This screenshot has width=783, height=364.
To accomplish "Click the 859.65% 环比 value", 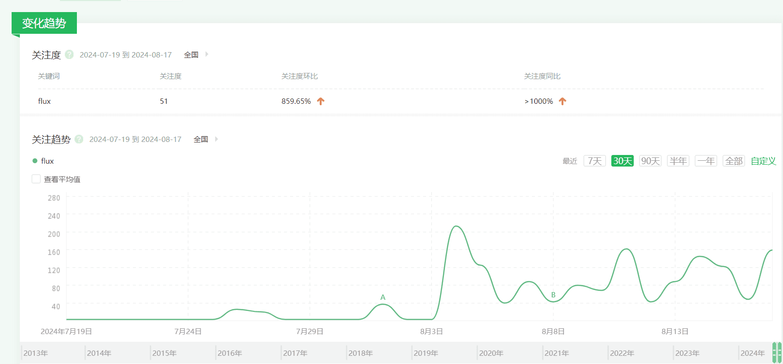I will coord(296,101).
